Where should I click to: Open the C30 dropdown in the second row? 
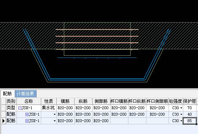(181, 114)
